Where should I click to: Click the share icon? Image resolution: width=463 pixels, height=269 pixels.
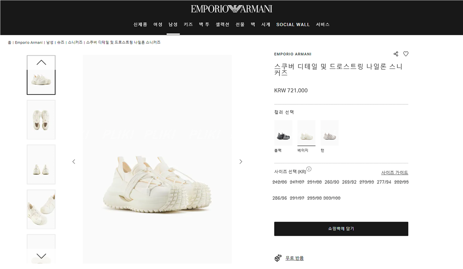[396, 54]
